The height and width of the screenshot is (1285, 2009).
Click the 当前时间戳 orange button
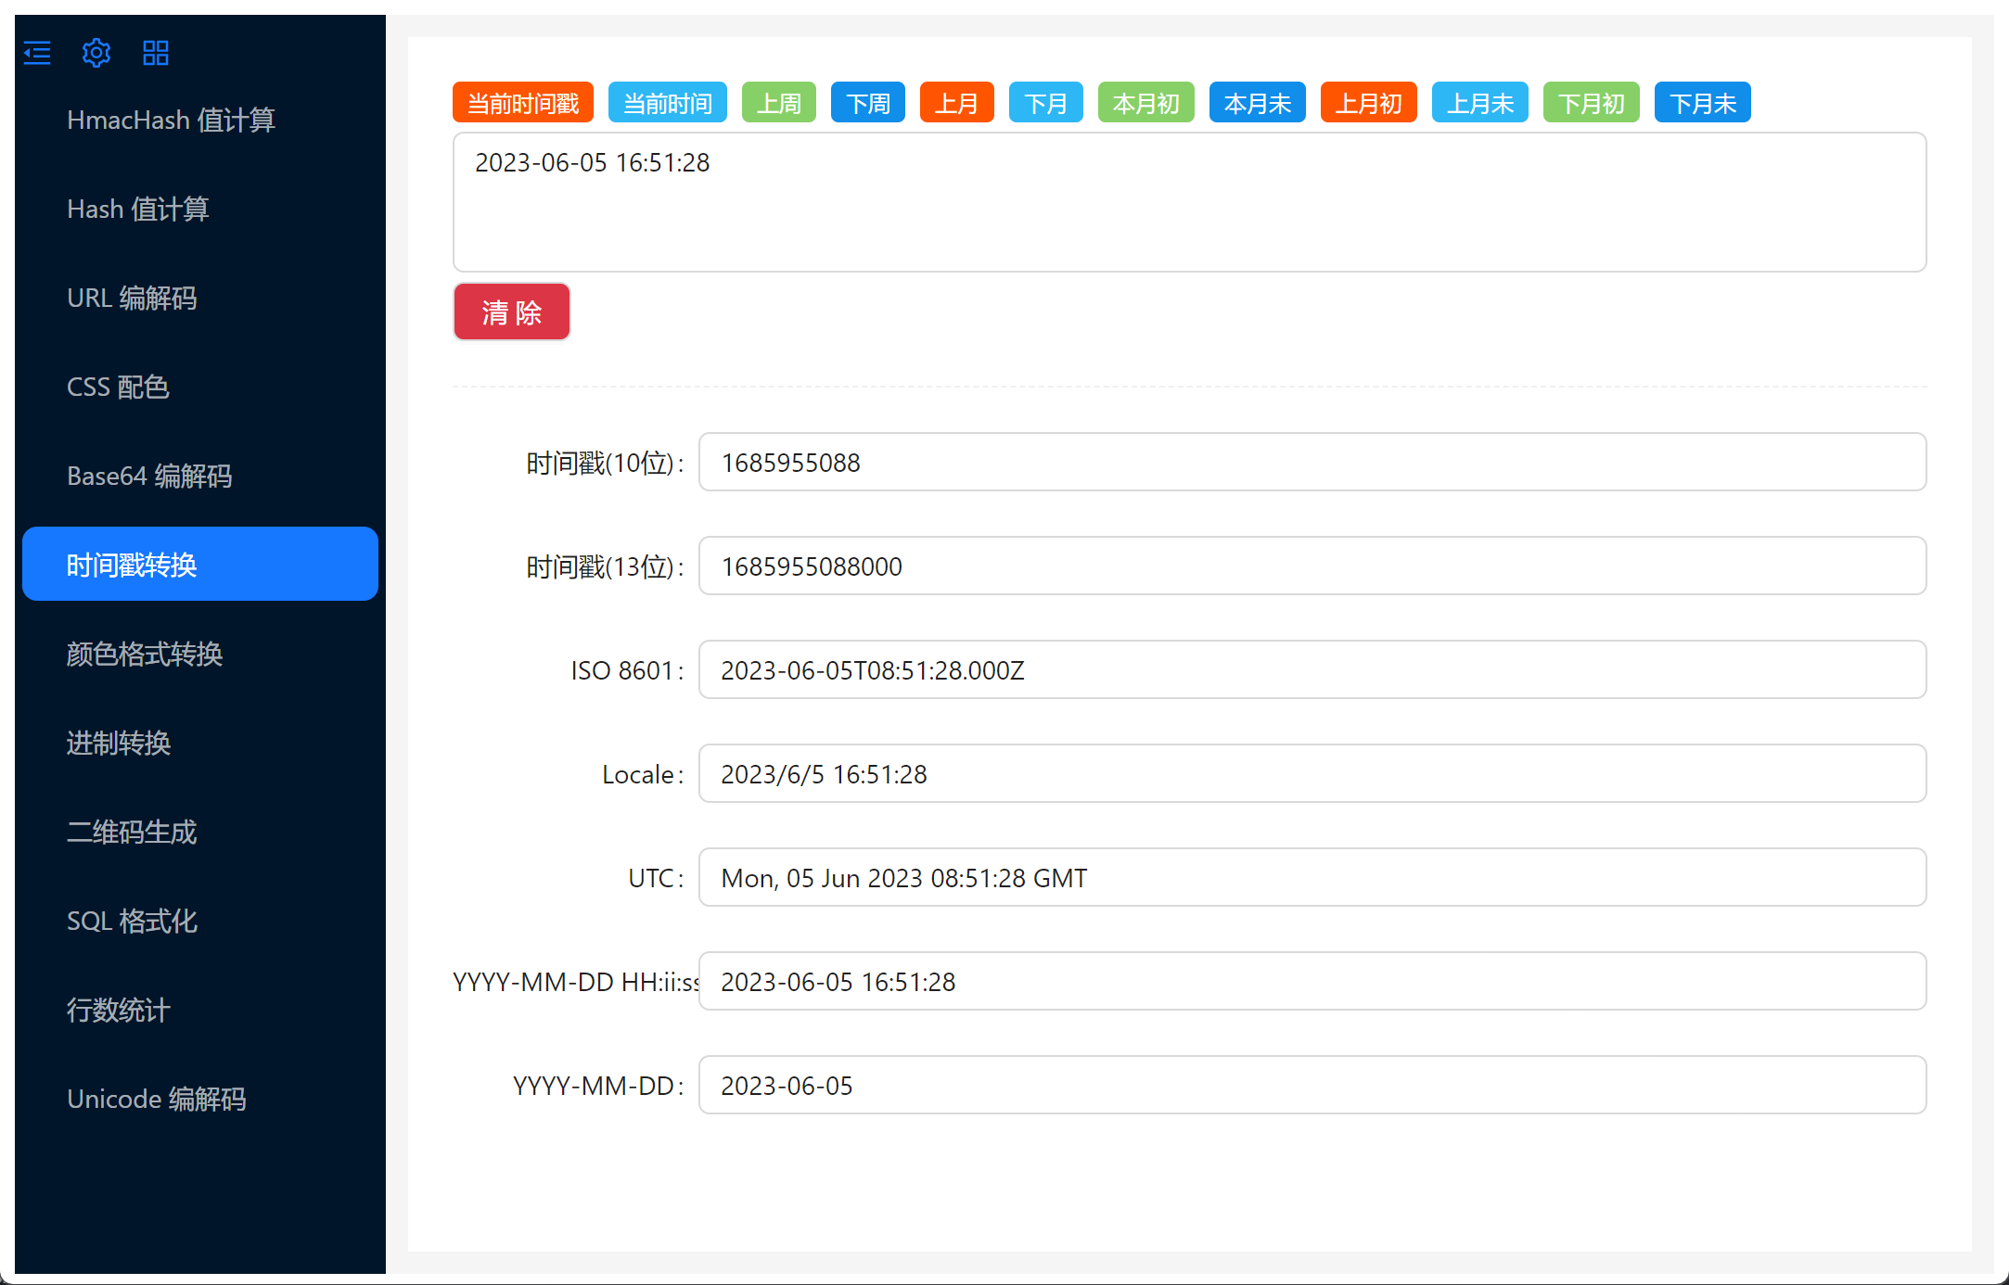522,103
